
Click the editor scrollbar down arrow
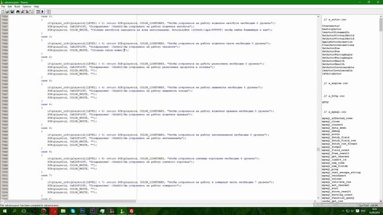(318, 198)
